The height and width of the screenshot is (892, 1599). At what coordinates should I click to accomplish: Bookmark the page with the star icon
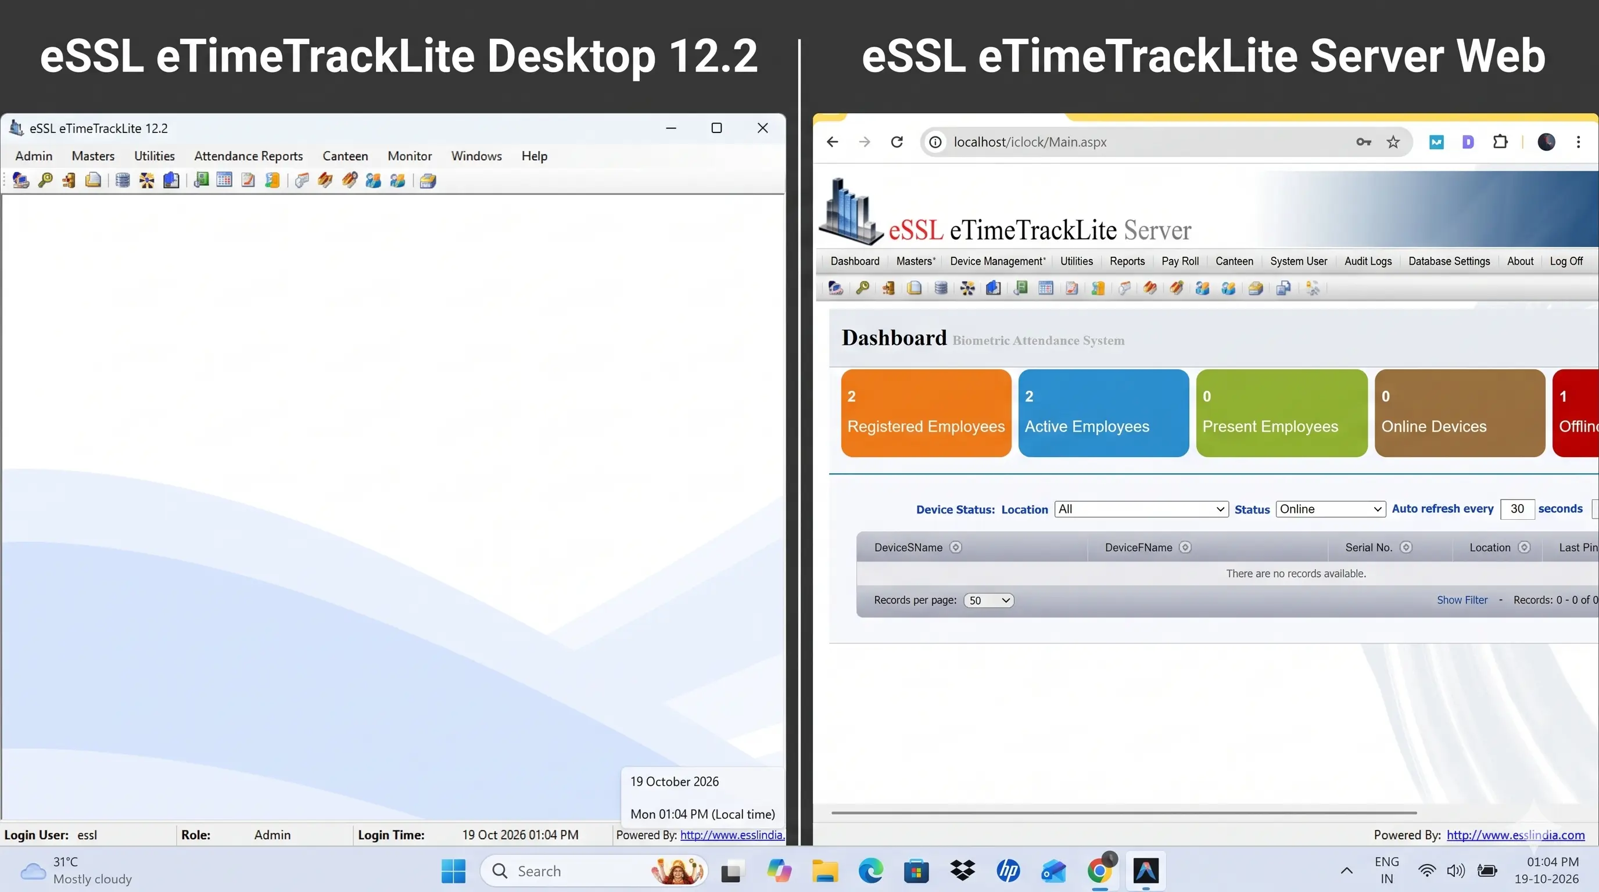pyautogui.click(x=1393, y=142)
